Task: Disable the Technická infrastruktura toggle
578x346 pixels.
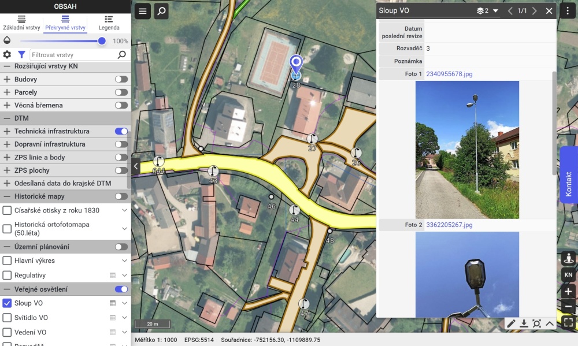Action: coord(121,131)
